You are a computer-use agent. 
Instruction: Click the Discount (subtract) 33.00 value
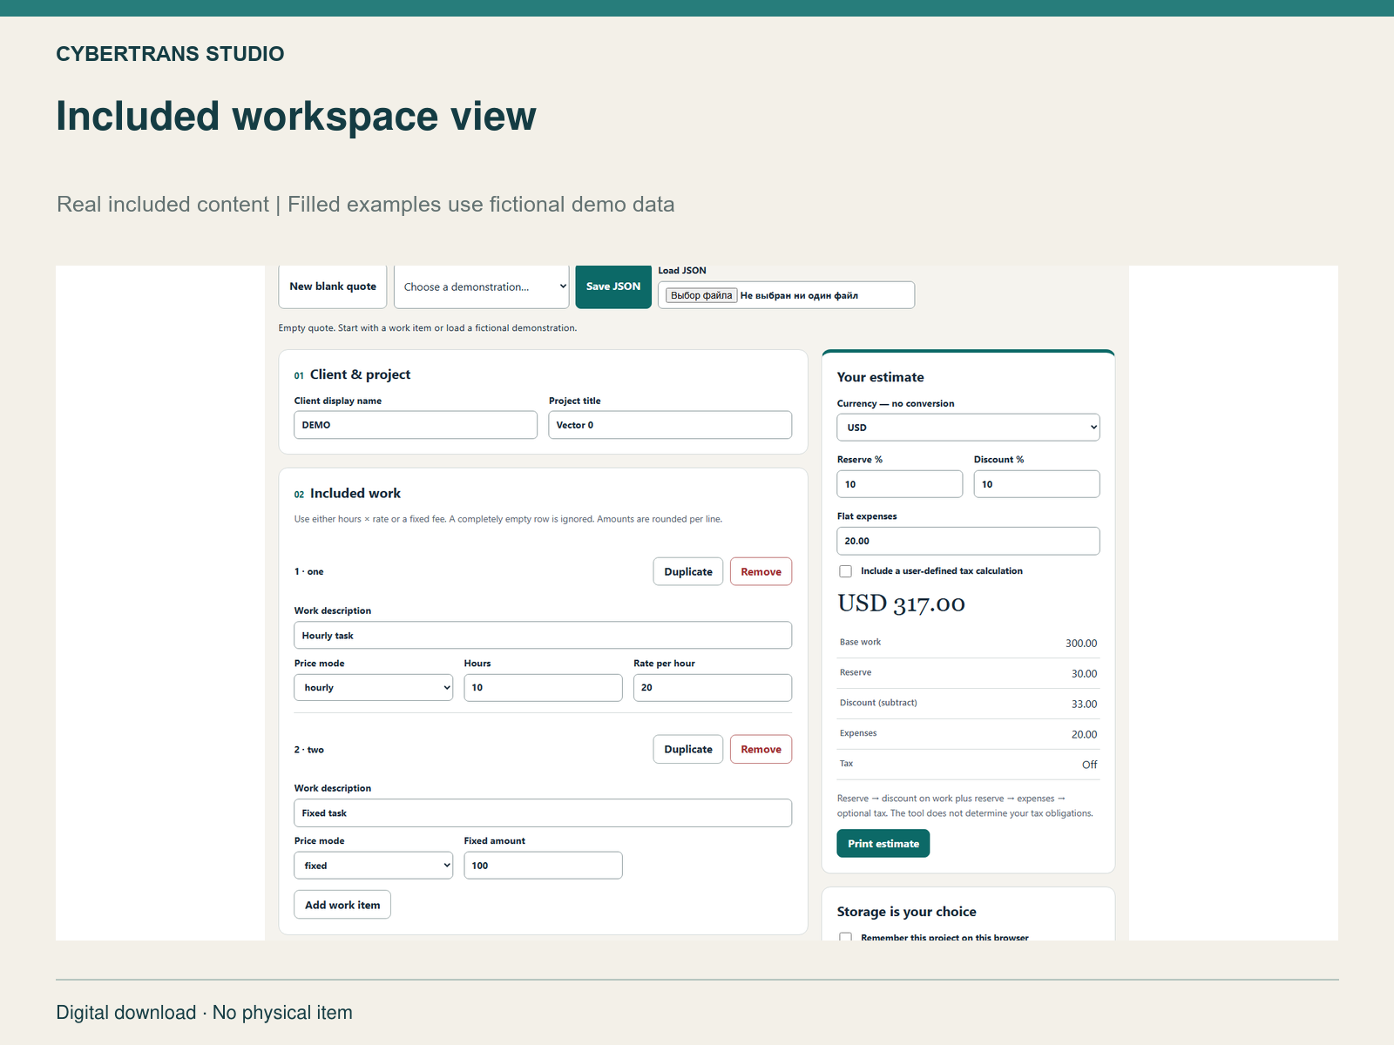point(1084,705)
